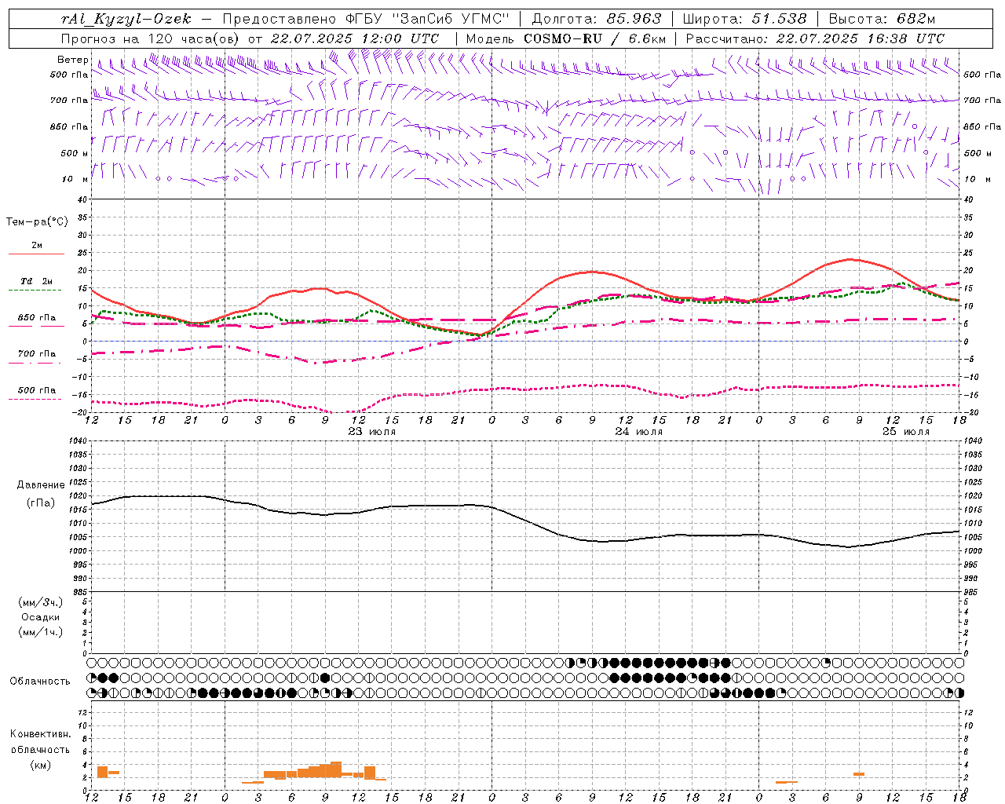Click the '(км)' unit under convective cloudiness
The width and height of the screenshot is (1005, 804).
[x=41, y=765]
